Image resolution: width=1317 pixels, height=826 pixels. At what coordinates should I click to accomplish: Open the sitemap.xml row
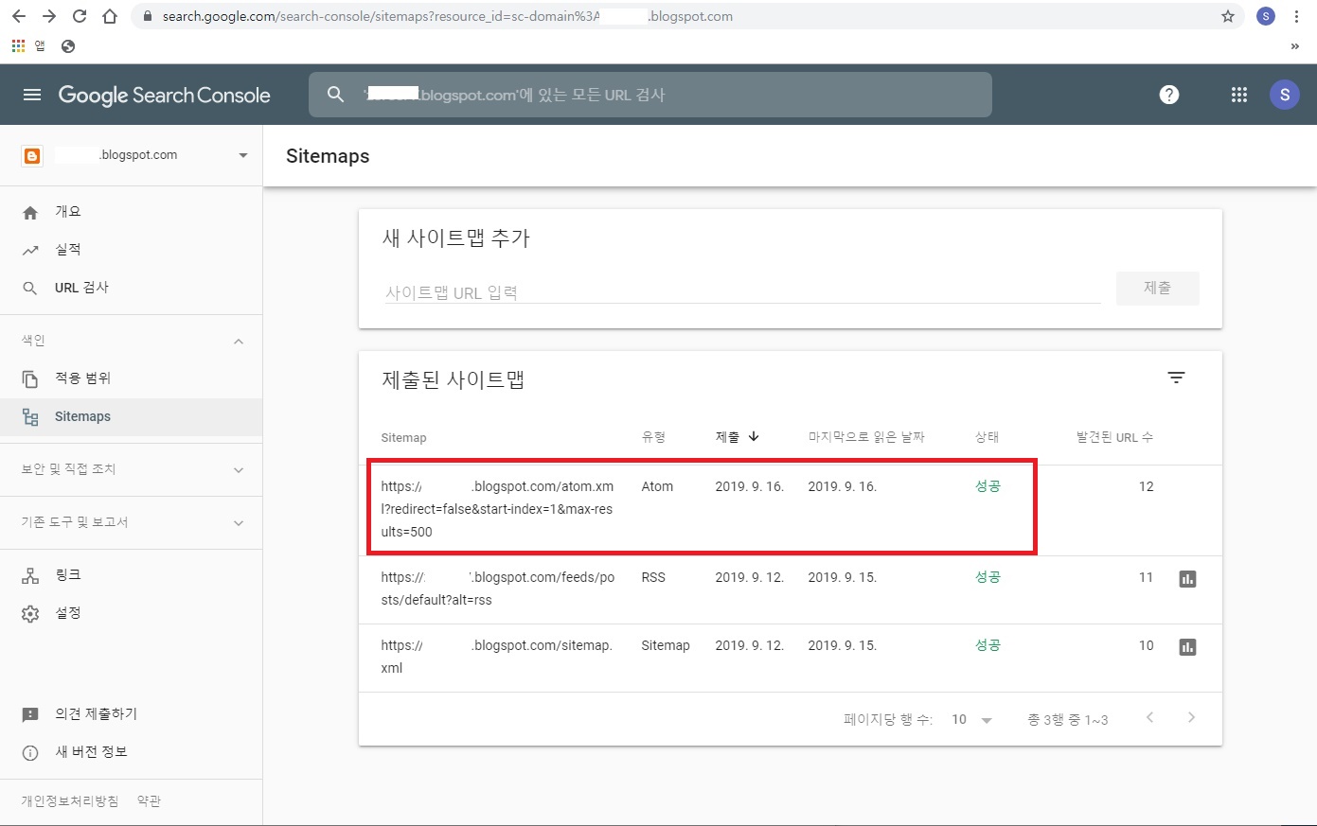(x=791, y=658)
